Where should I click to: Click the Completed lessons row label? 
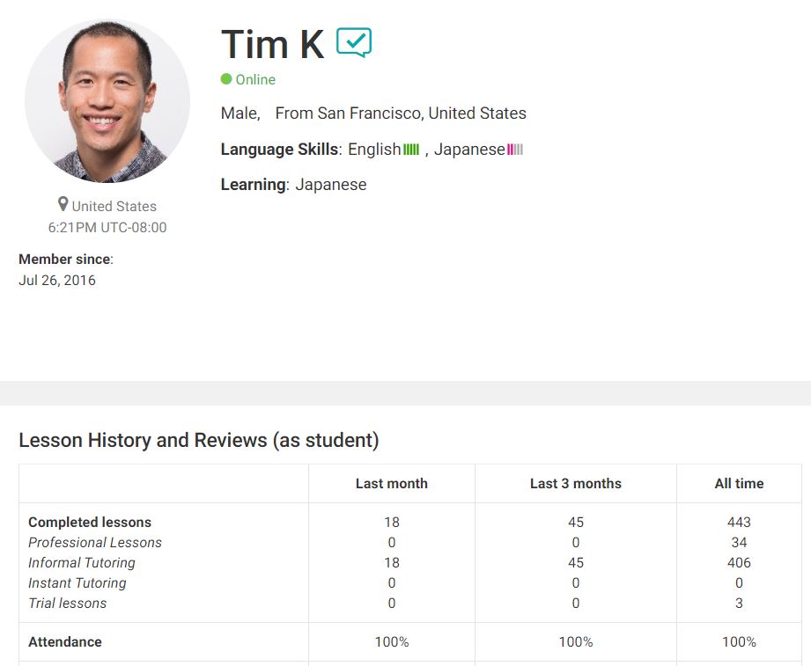[90, 522]
